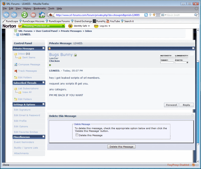Click the search magnifier icon
This screenshot has width=201, height=169.
pos(196,15)
